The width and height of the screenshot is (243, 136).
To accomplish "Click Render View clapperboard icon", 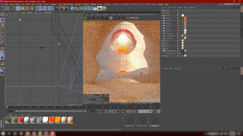I will (57, 8).
